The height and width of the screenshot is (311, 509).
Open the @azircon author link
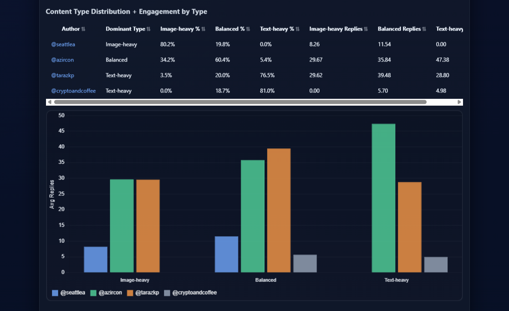pyautogui.click(x=62, y=60)
